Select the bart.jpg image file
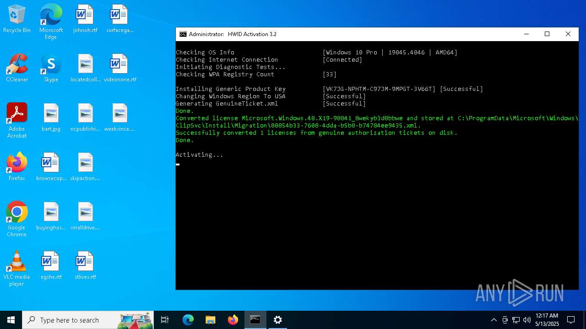 click(x=51, y=118)
